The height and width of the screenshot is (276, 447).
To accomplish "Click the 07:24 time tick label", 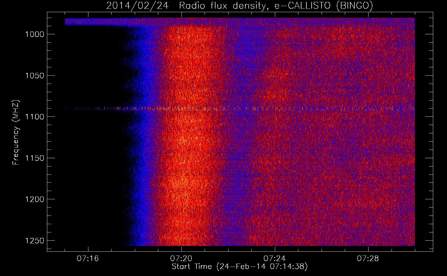I will pos(275,259).
